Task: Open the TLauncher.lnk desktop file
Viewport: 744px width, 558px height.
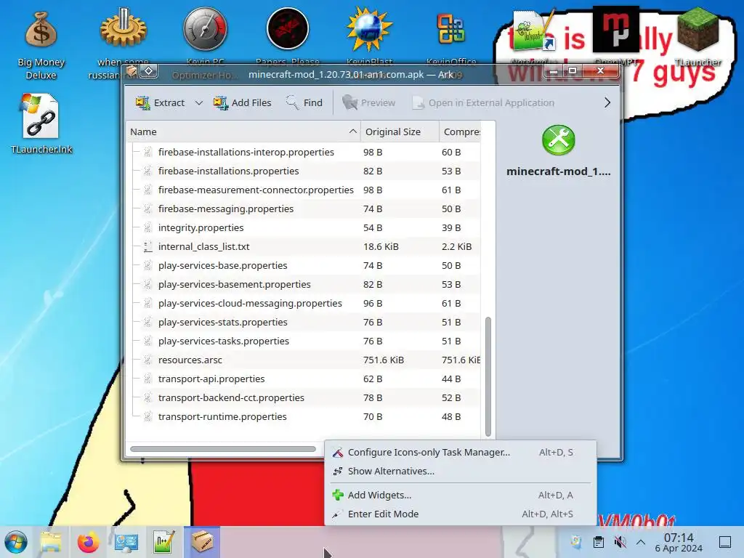Action: pos(41,116)
